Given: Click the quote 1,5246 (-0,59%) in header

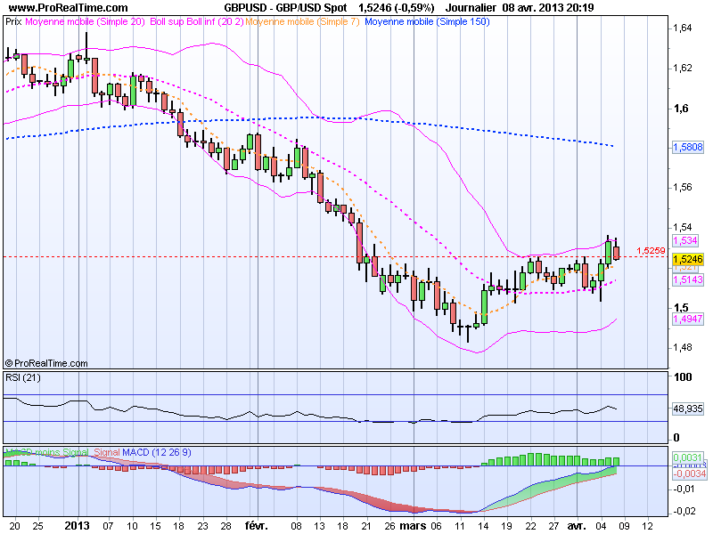Looking at the screenshot, I should click(396, 8).
